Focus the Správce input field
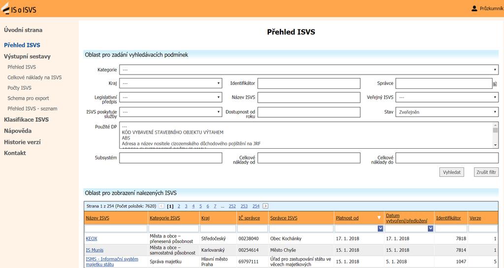 coord(444,83)
